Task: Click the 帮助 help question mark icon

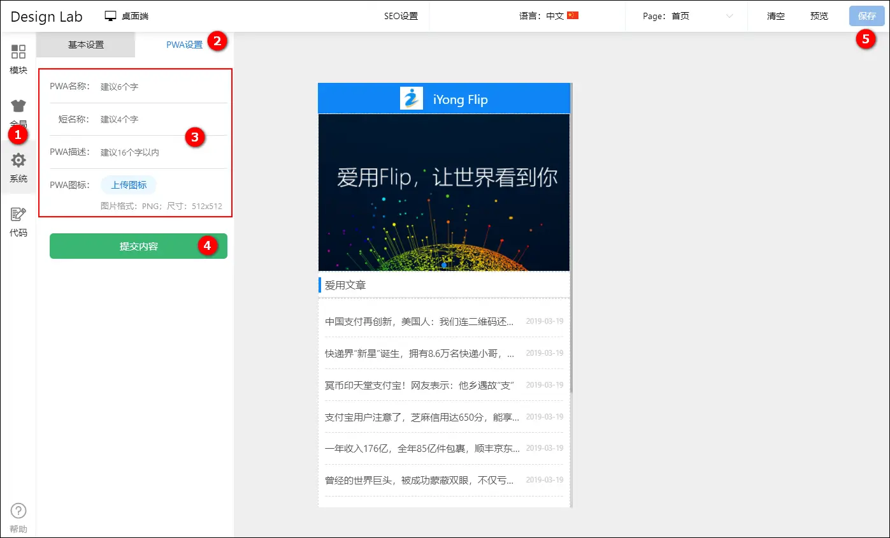Action: [18, 511]
